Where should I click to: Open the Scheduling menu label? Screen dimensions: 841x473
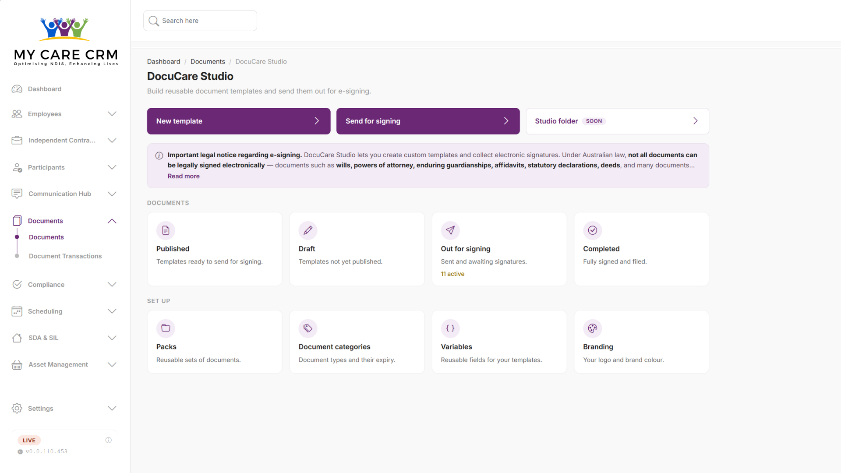point(45,311)
